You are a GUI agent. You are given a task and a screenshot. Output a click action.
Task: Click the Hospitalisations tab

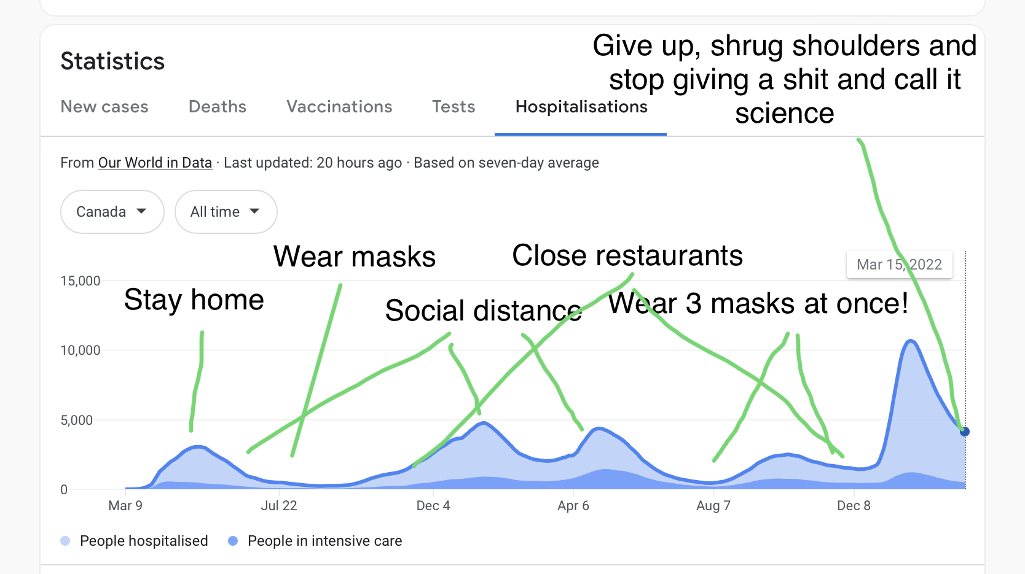coord(581,107)
